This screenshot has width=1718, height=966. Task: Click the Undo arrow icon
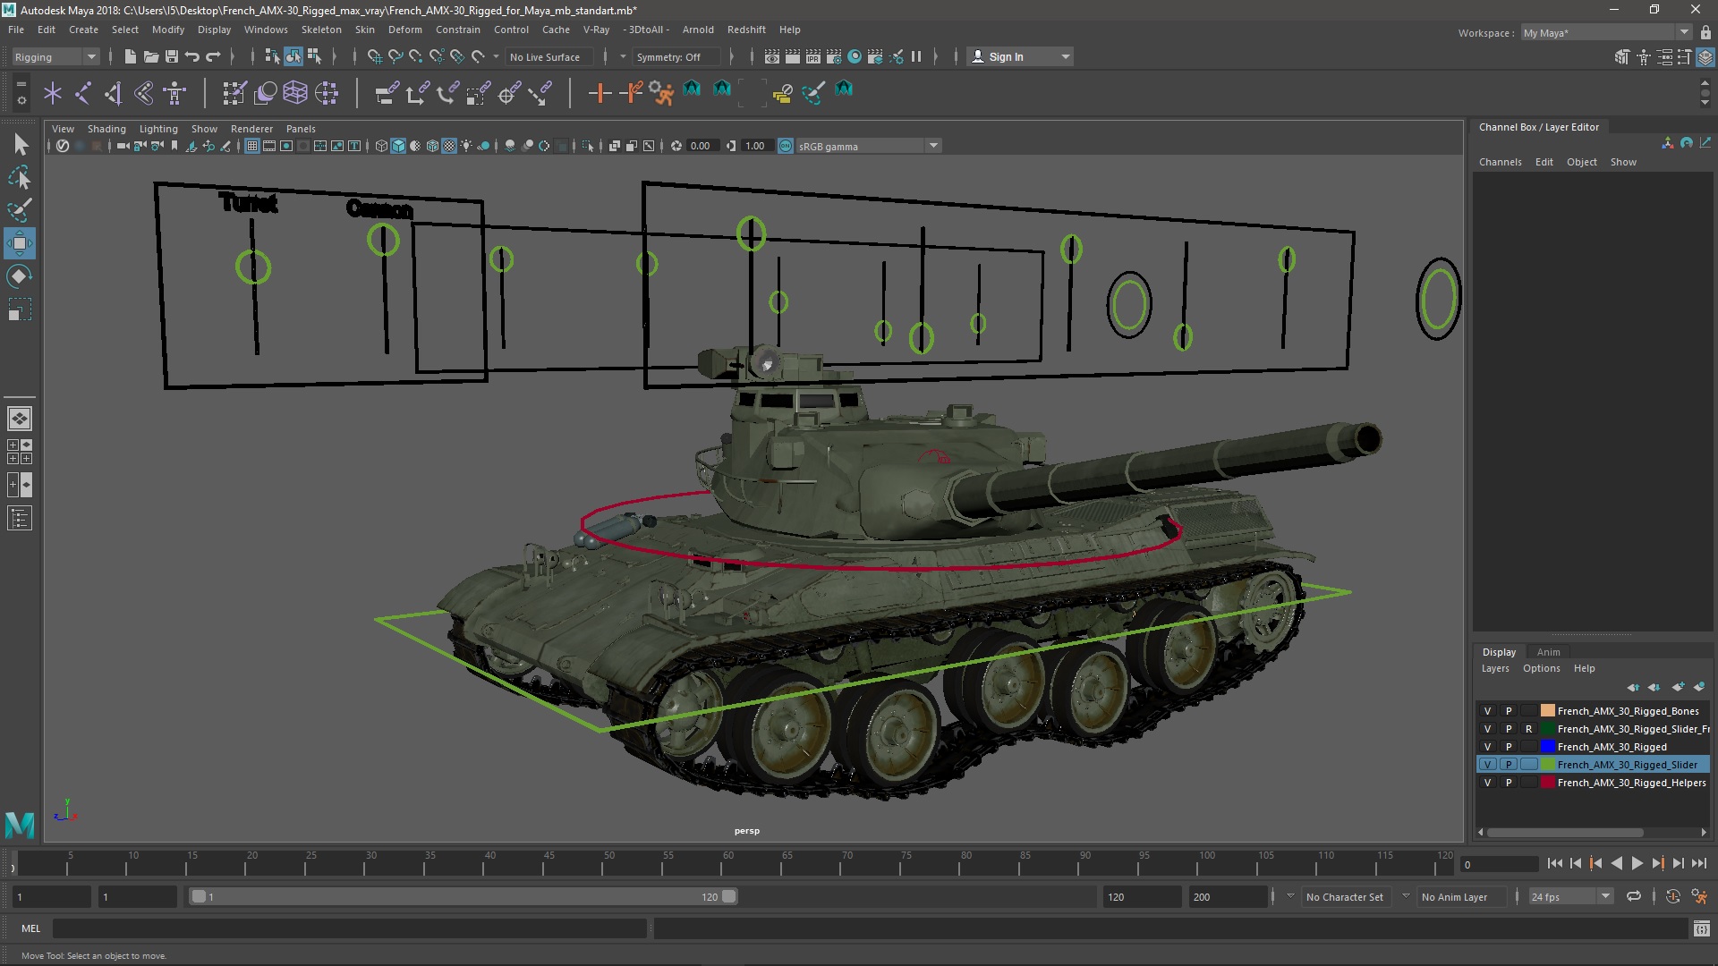[x=192, y=56]
